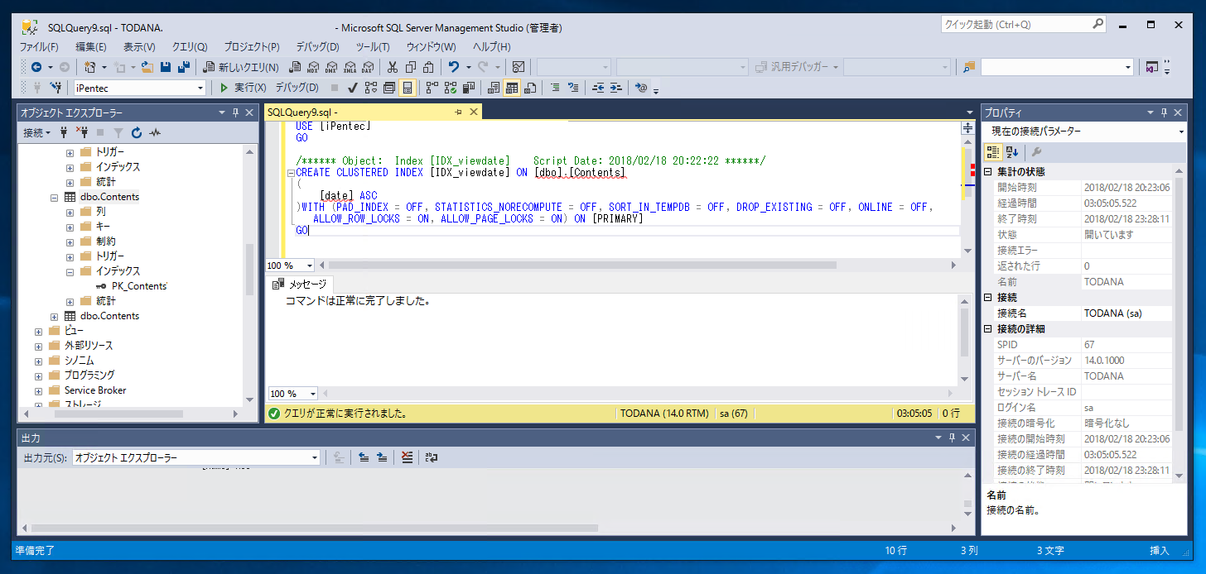
Task: Cut the selected text
Action: 393,66
